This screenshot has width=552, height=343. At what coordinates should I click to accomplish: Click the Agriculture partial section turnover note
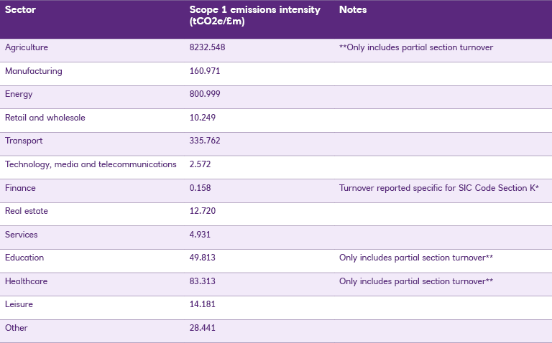[415, 47]
